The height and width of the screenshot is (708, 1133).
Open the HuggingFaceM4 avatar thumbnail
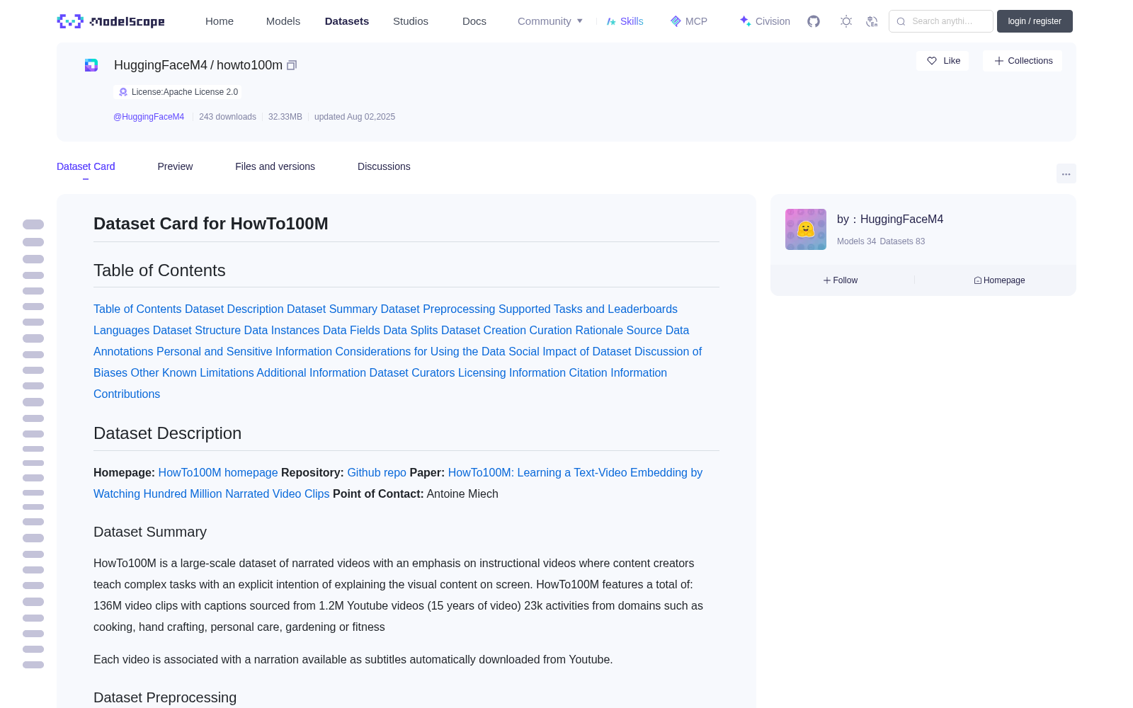click(x=806, y=229)
